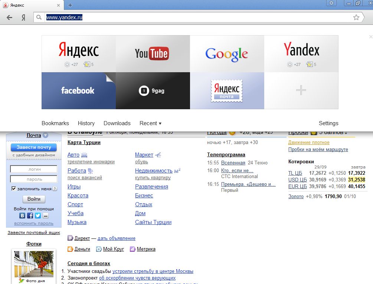373x284 pixels.
Task: Open the Маркет link
Action: click(x=144, y=155)
